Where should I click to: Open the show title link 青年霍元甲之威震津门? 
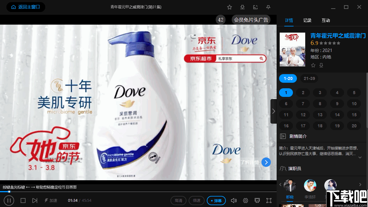(338, 36)
